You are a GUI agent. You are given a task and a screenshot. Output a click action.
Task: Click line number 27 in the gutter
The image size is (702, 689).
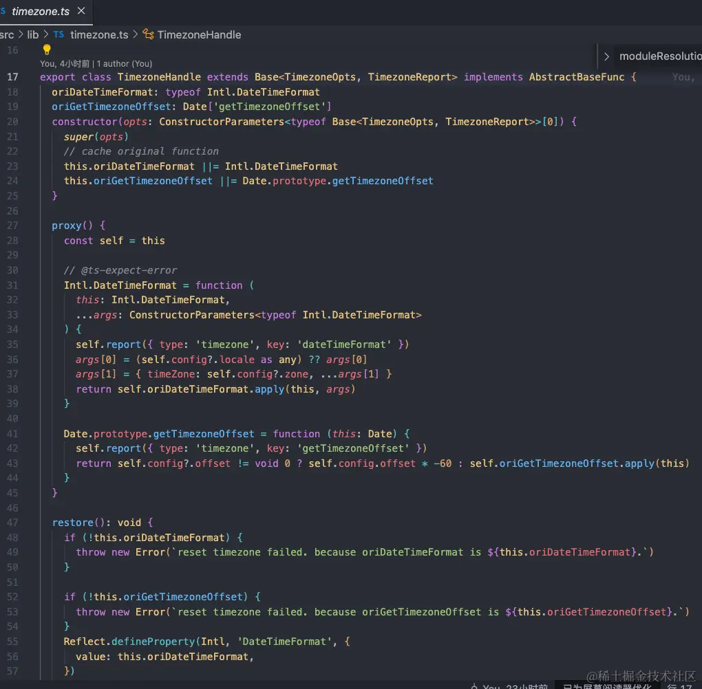pos(12,226)
